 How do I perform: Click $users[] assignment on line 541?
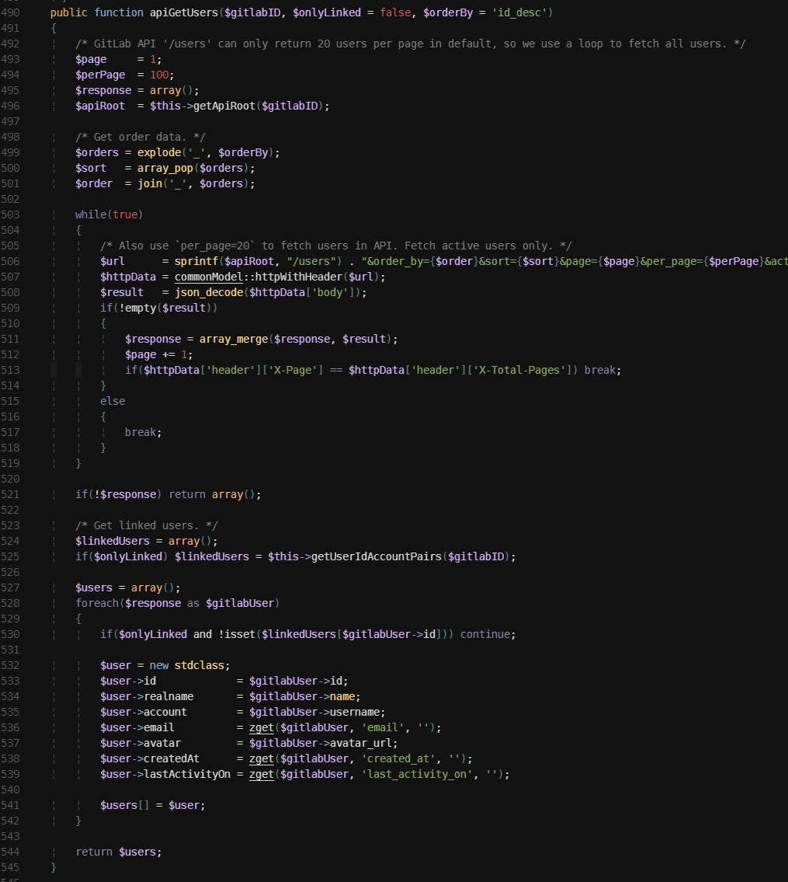(x=153, y=806)
